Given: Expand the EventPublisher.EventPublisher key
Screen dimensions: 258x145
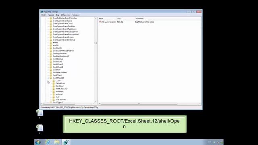Looking at the screenshot, I should point(48,18).
